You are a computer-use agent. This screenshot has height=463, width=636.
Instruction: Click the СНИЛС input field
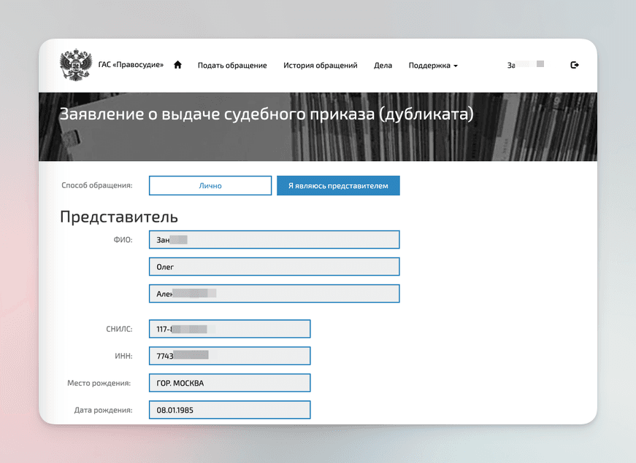pos(229,329)
